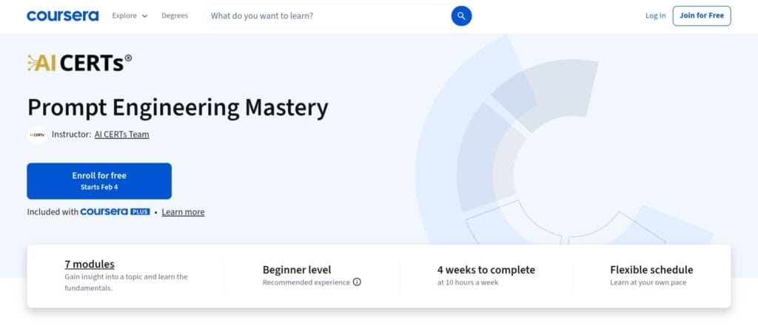Viewport: 758px width, 331px height.
Task: Click the Join for Free button
Action: click(x=702, y=16)
